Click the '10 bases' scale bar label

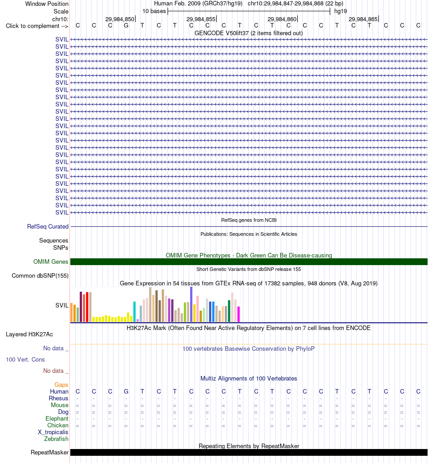tap(154, 11)
